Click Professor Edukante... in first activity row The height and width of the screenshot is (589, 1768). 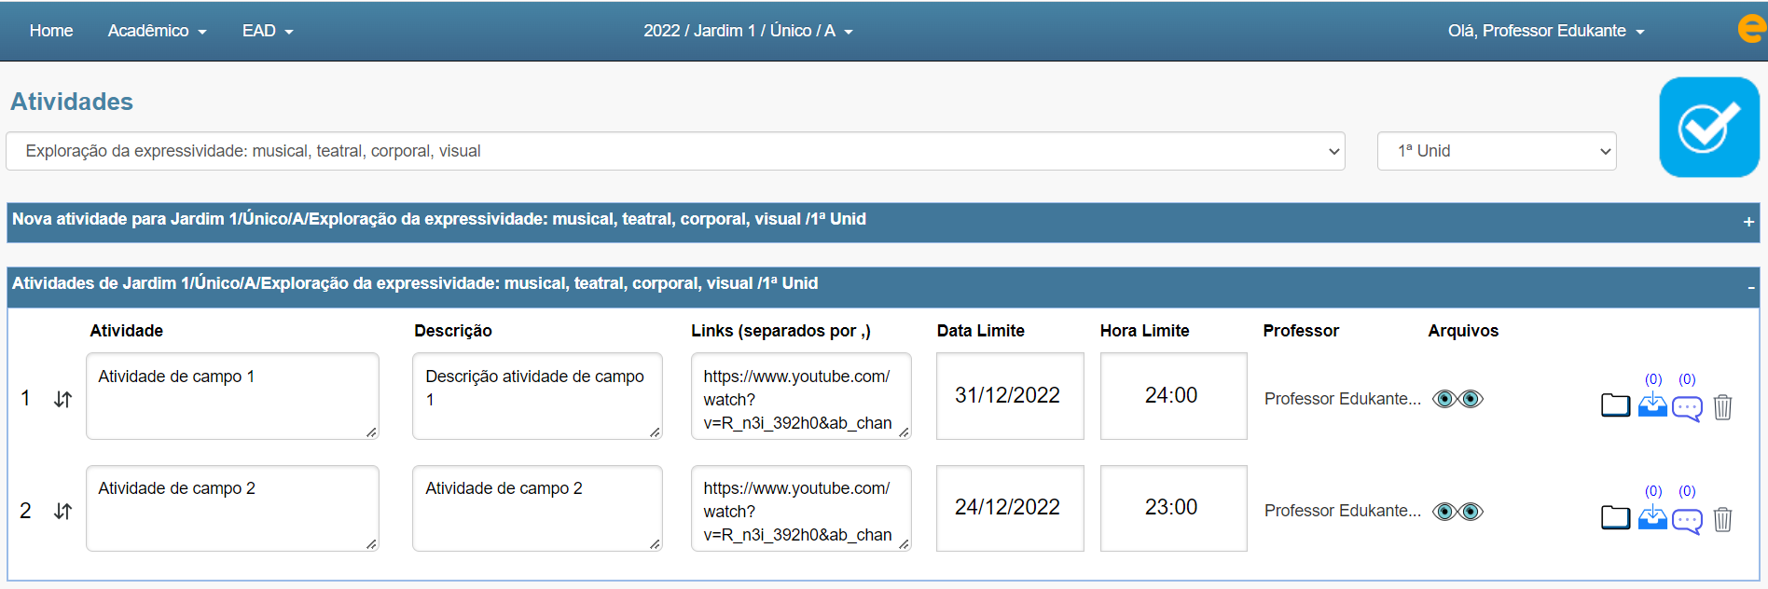[1343, 399]
